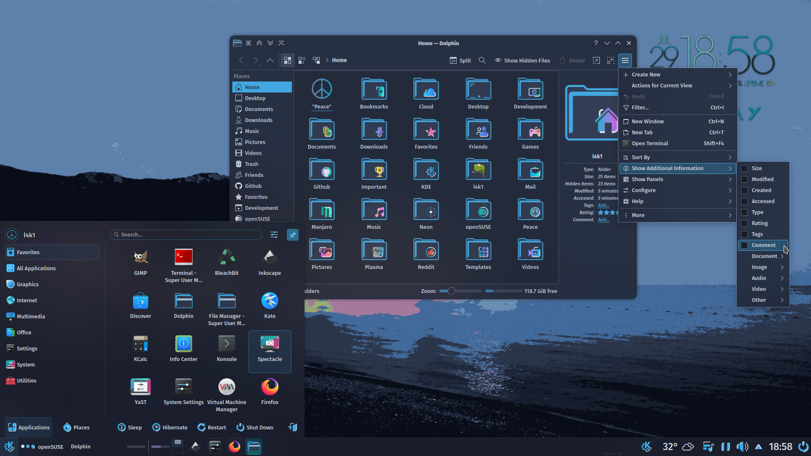Open YaST from launcher
Viewport: 811px width, 456px height.
coord(141,391)
